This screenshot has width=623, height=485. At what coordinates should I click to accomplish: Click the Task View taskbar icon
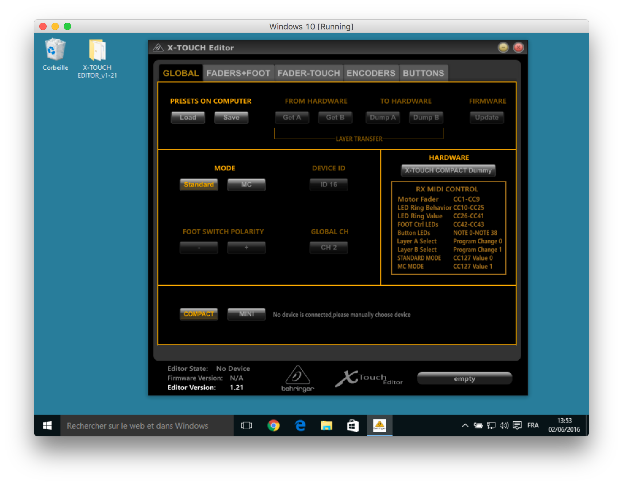click(x=247, y=425)
